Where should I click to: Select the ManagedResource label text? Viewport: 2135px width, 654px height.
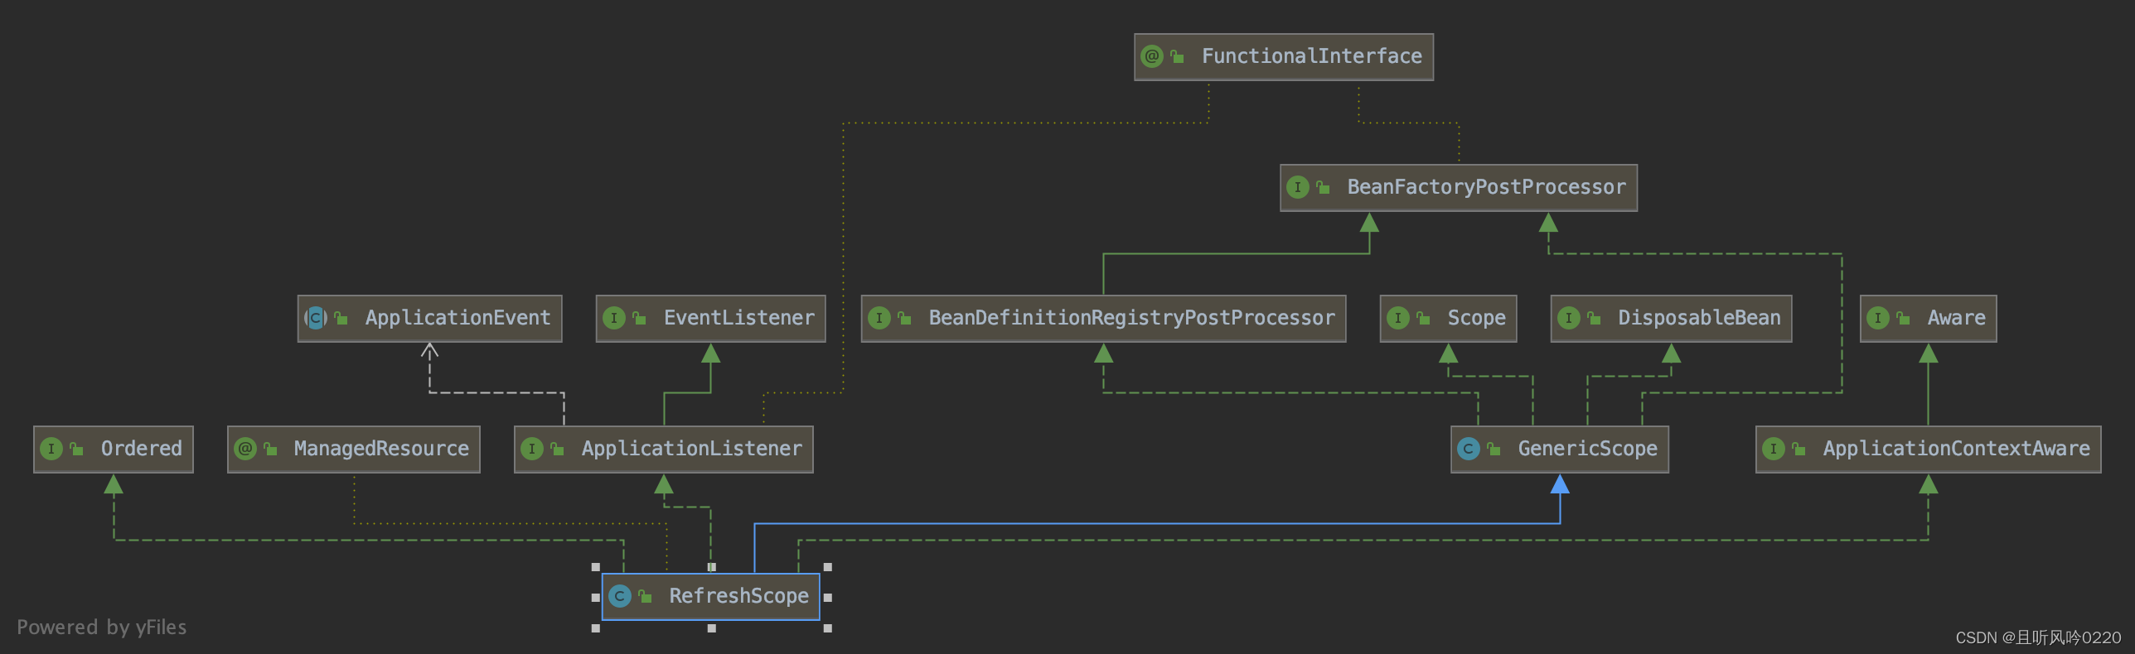(x=382, y=449)
